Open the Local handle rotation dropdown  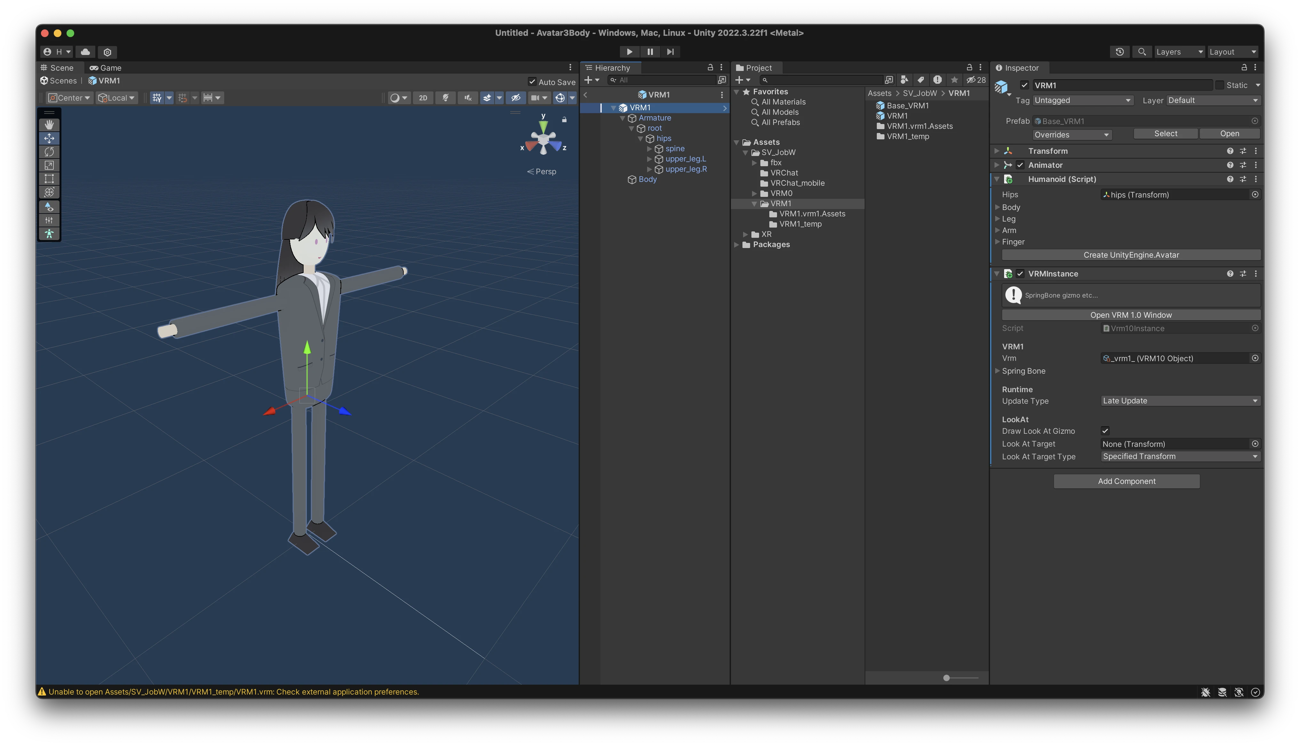tap(116, 98)
